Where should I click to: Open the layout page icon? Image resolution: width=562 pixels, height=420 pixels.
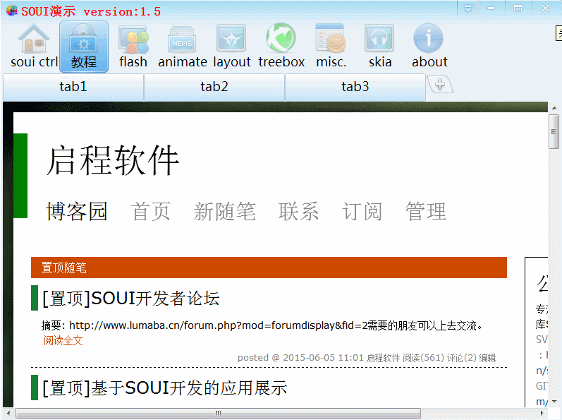click(x=231, y=47)
